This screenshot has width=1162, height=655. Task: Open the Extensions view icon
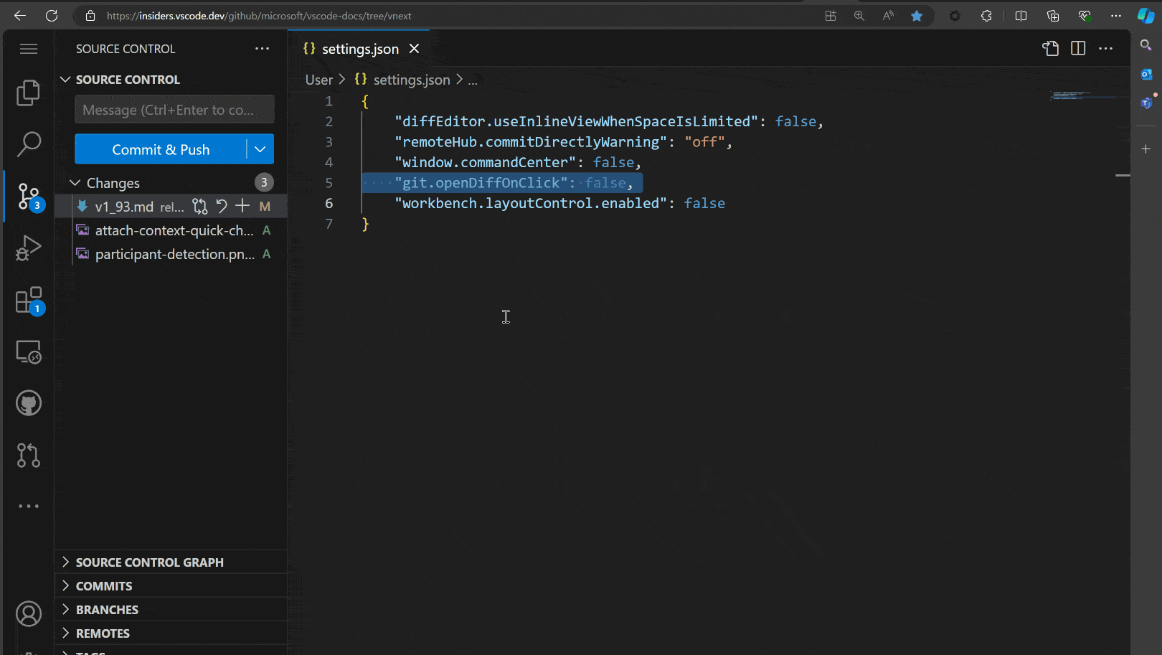[x=29, y=300]
